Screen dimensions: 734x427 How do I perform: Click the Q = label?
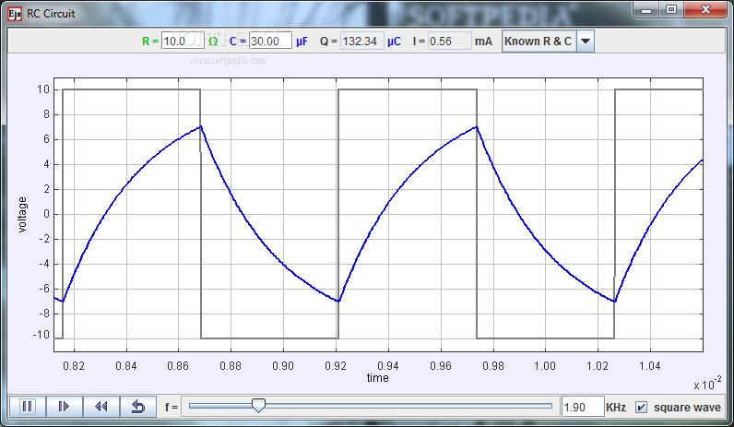click(x=328, y=42)
